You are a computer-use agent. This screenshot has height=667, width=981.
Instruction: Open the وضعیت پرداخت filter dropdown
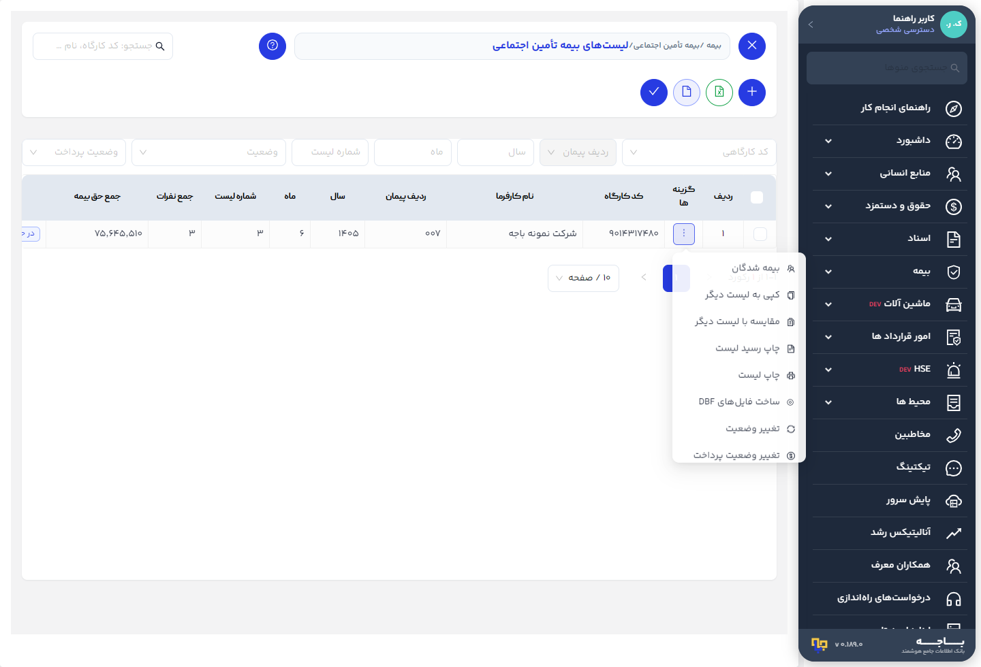click(74, 152)
